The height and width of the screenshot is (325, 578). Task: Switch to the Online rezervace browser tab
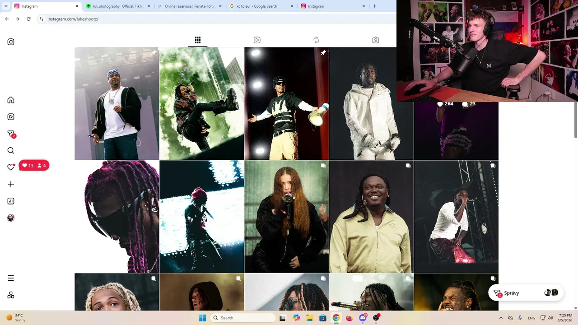(189, 6)
